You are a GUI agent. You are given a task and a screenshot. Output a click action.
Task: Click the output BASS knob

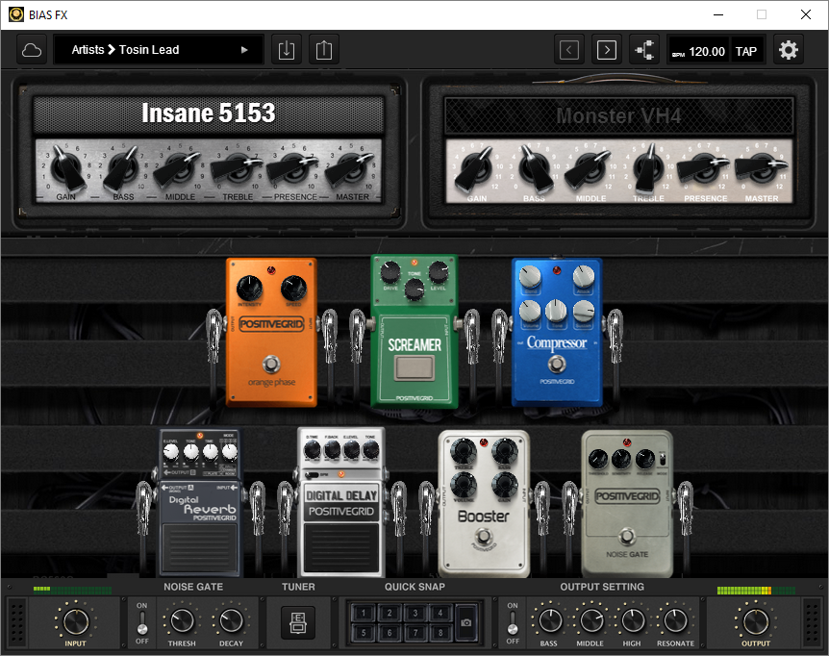coord(549,621)
